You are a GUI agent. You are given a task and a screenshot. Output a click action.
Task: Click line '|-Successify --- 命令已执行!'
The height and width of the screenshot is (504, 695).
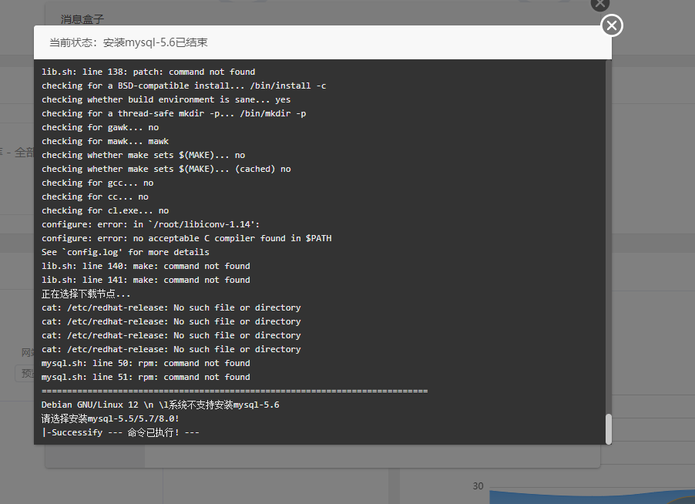click(x=120, y=432)
